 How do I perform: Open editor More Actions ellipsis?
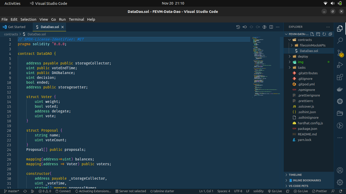click(x=278, y=27)
